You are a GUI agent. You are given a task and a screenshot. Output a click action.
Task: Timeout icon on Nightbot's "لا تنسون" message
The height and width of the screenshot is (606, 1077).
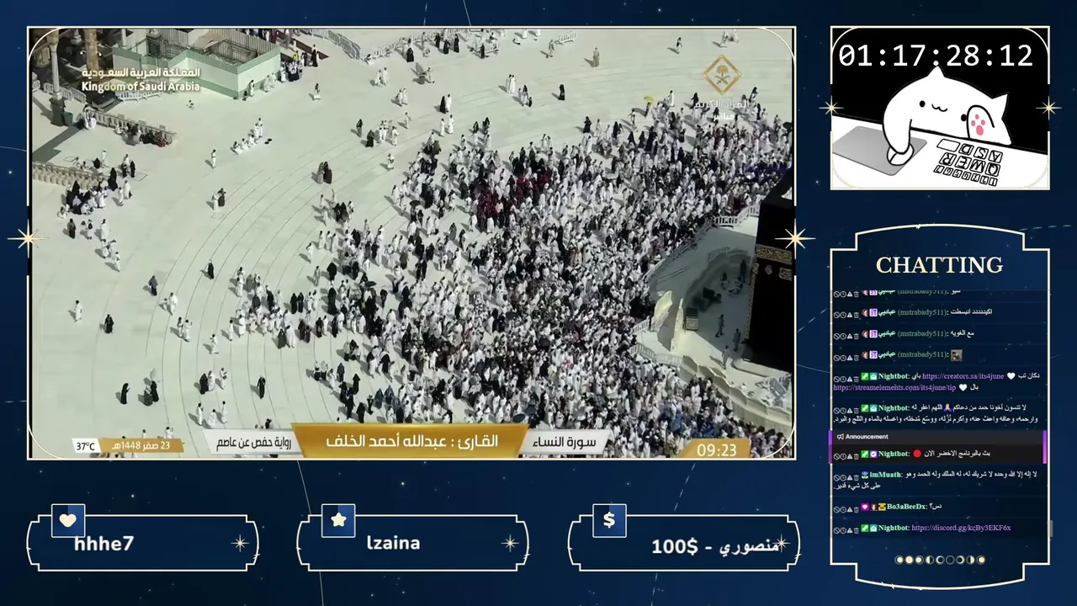coord(842,409)
